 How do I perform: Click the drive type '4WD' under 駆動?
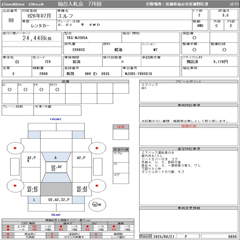click(200, 26)
